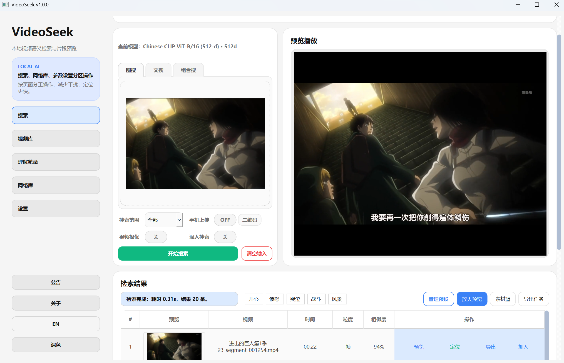Toggle 深入搜索 switch showing 关
This screenshot has height=363, width=564.
(x=225, y=237)
